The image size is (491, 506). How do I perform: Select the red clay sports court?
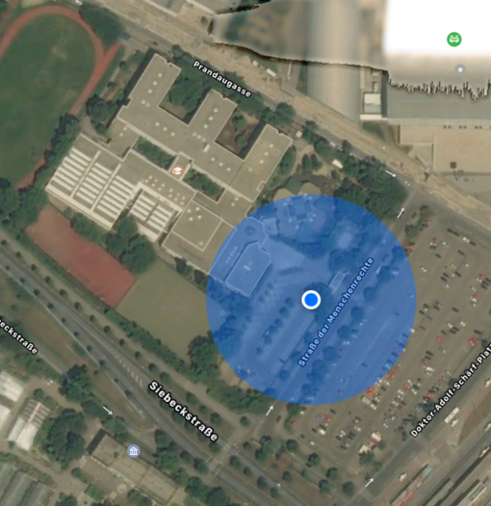point(82,256)
